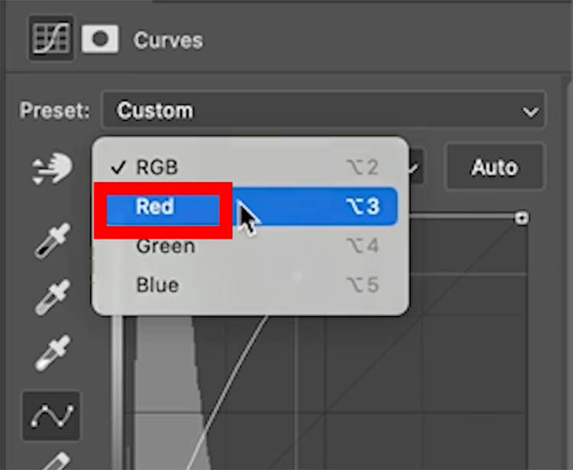Click the chevron on the Preset field
This screenshot has height=470, width=573.
pyautogui.click(x=530, y=112)
